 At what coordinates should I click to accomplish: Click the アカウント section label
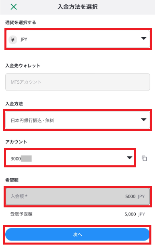click(x=16, y=142)
